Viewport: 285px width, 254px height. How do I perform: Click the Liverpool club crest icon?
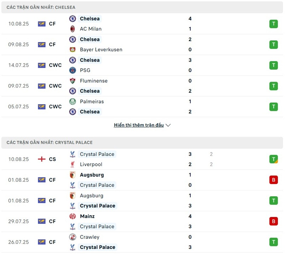73,164
